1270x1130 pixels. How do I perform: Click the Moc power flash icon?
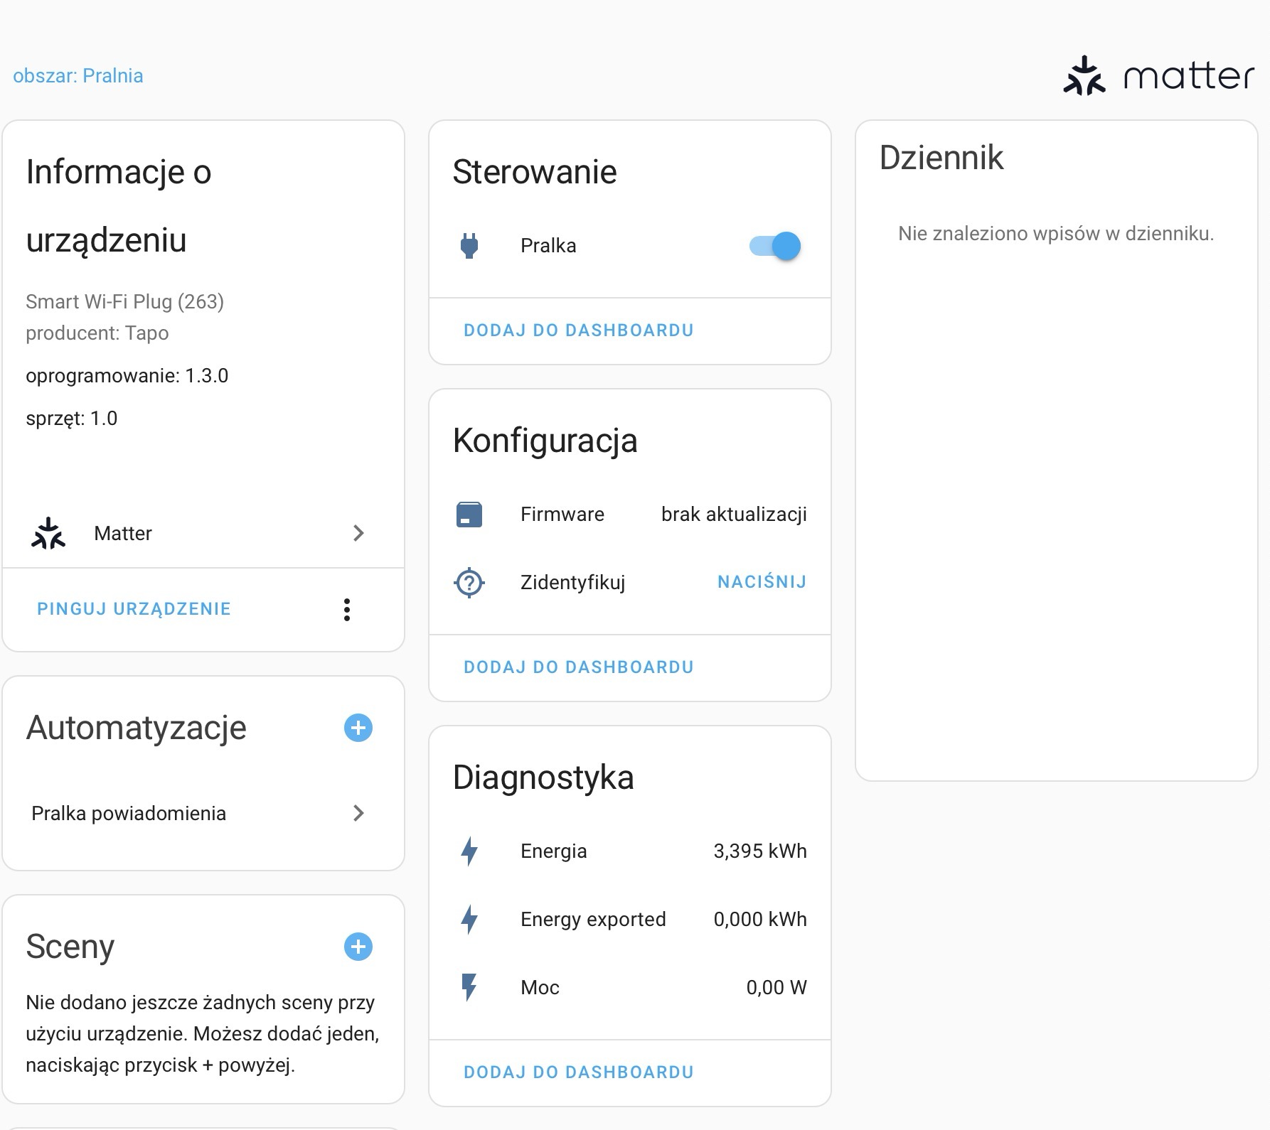[469, 988]
